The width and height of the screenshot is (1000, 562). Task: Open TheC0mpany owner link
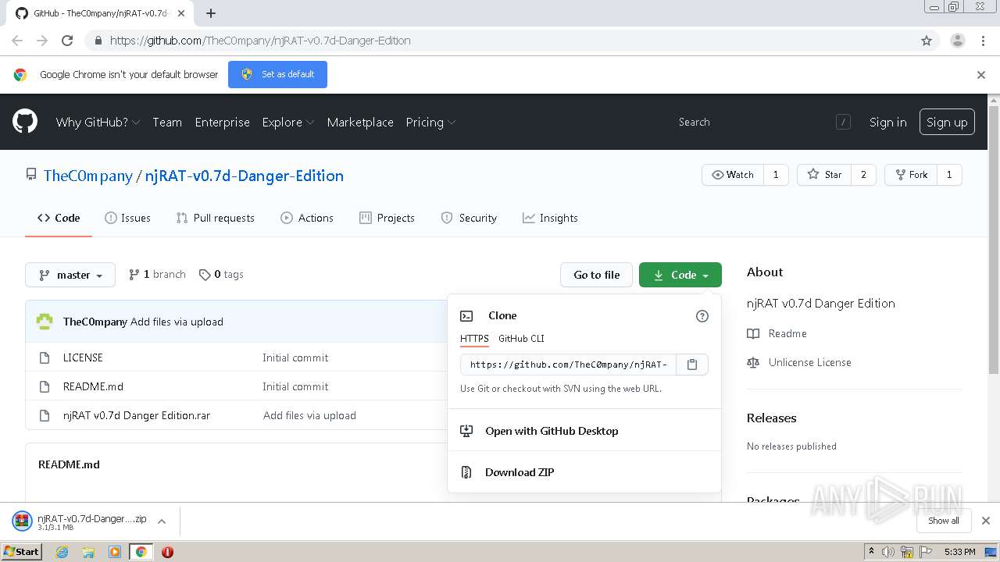pos(88,176)
